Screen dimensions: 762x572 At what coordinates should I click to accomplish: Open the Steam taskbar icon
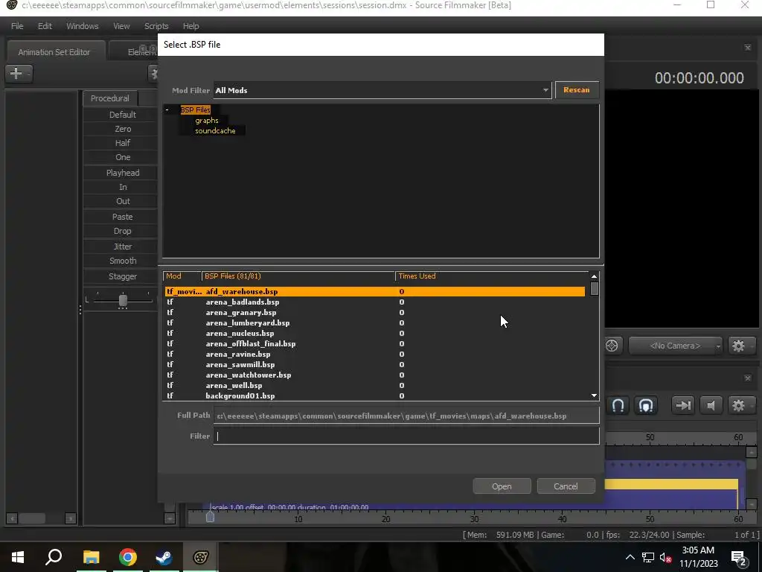pyautogui.click(x=164, y=557)
